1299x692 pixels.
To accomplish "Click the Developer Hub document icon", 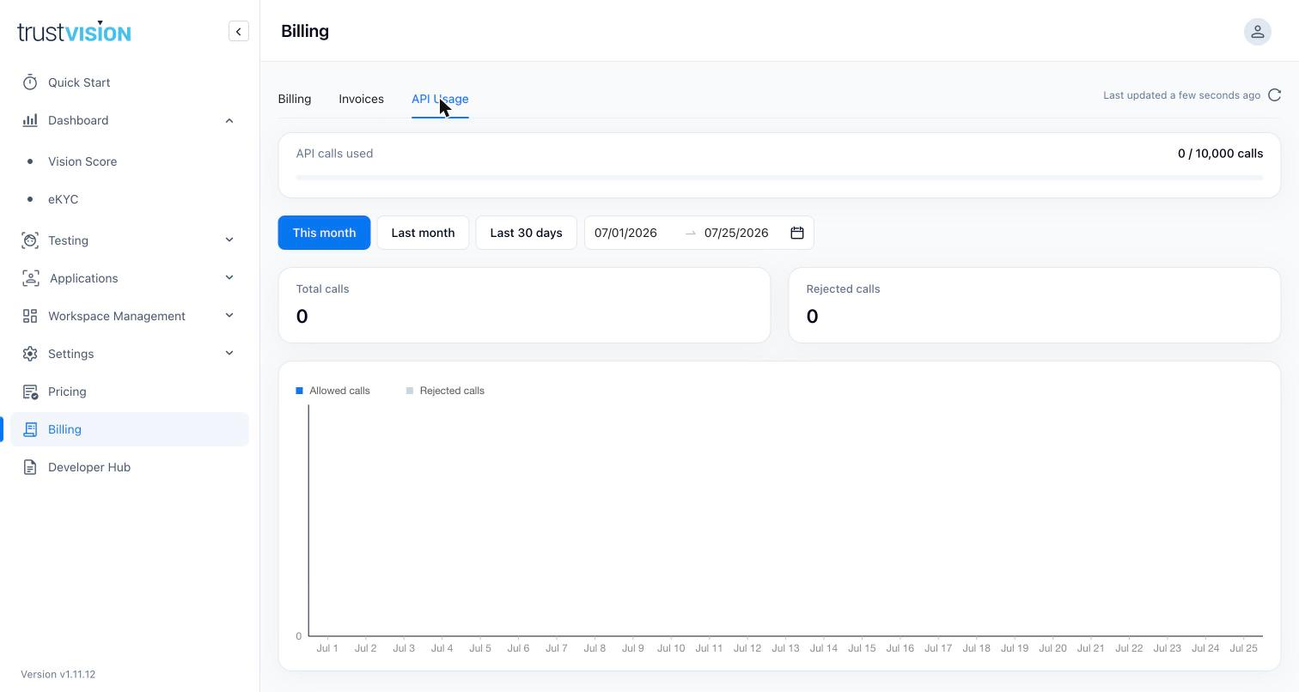I will pyautogui.click(x=30, y=467).
